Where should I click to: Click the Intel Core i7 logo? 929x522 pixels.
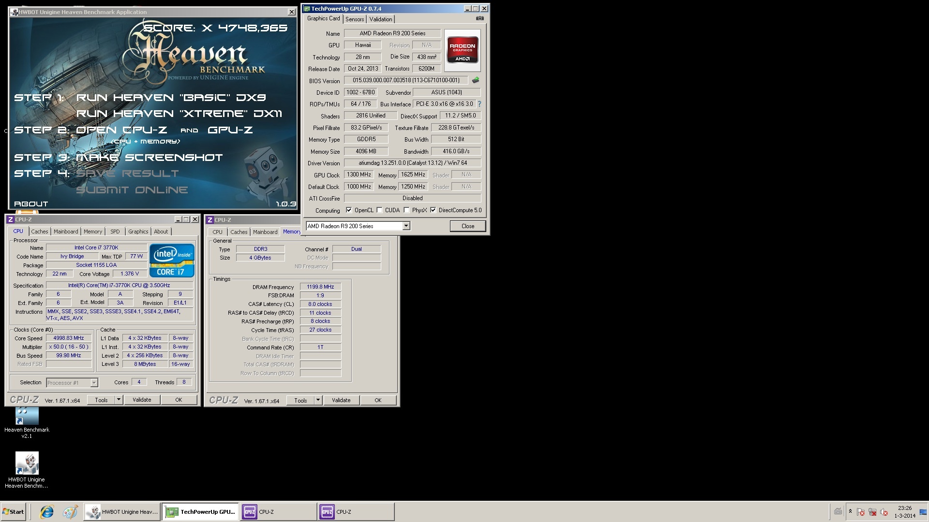point(172,261)
